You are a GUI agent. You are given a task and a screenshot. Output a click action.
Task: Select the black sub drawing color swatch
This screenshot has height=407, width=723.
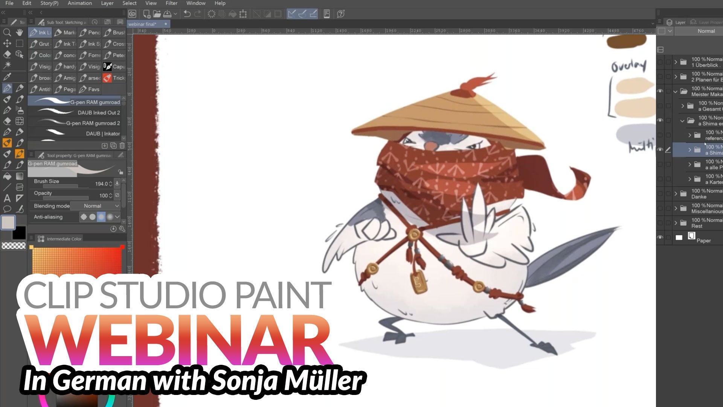pos(19,233)
